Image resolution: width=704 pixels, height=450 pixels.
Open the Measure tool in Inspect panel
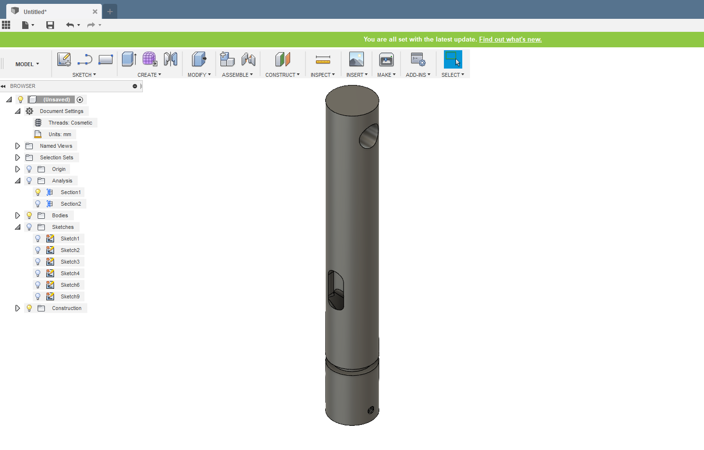(322, 59)
